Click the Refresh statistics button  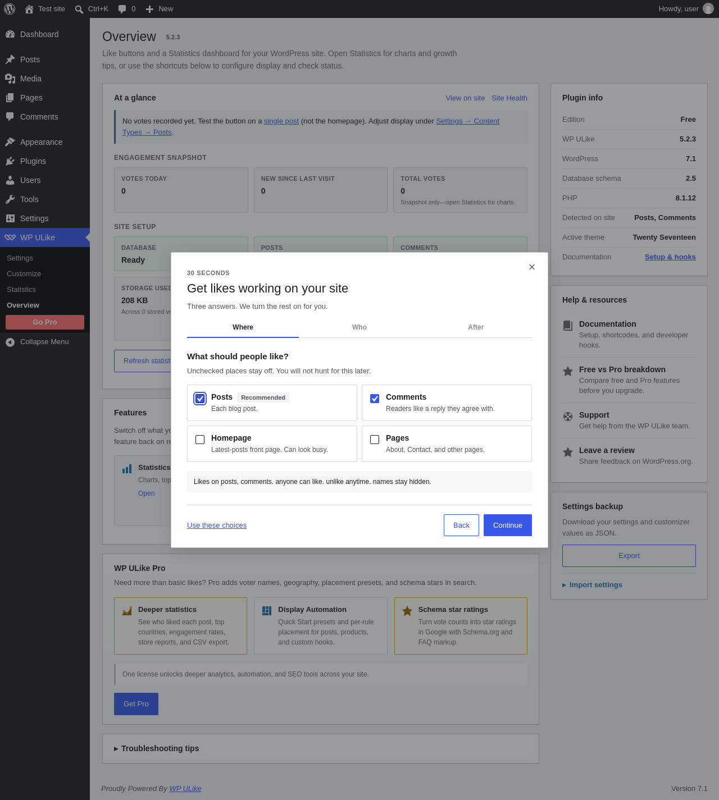point(143,361)
